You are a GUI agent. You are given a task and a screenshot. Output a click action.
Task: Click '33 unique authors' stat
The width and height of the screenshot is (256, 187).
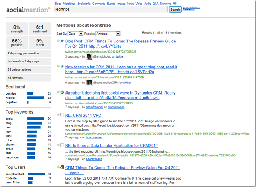[28, 70]
